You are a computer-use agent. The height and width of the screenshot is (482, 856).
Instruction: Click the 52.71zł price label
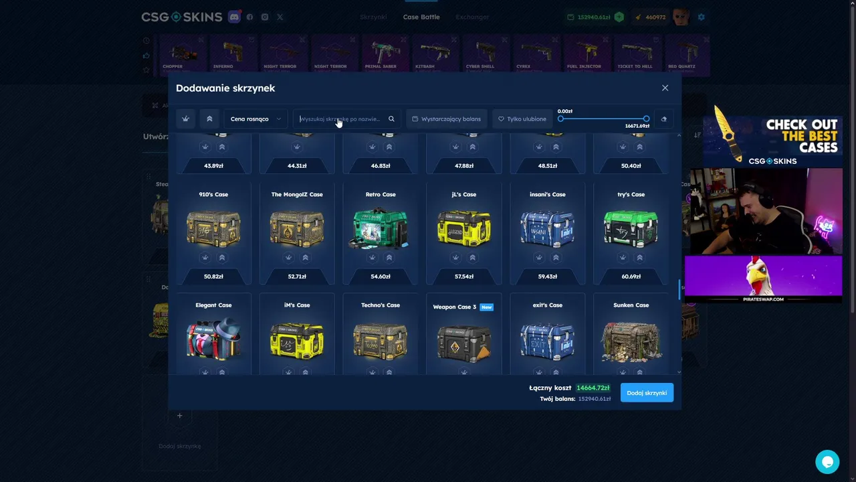pos(297,276)
